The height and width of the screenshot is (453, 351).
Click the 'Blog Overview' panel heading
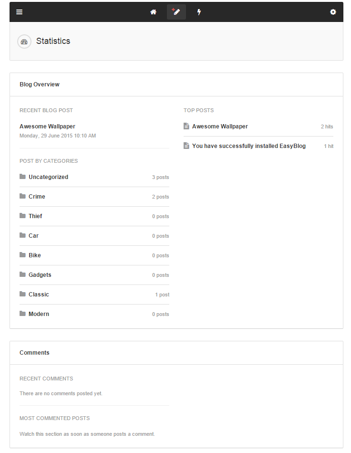[x=40, y=84]
